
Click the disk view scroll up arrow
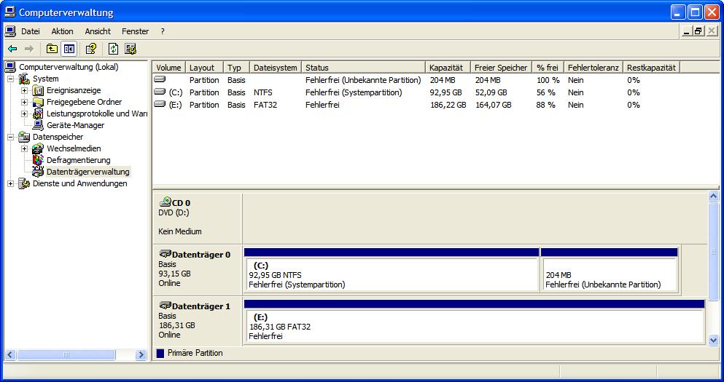point(713,196)
